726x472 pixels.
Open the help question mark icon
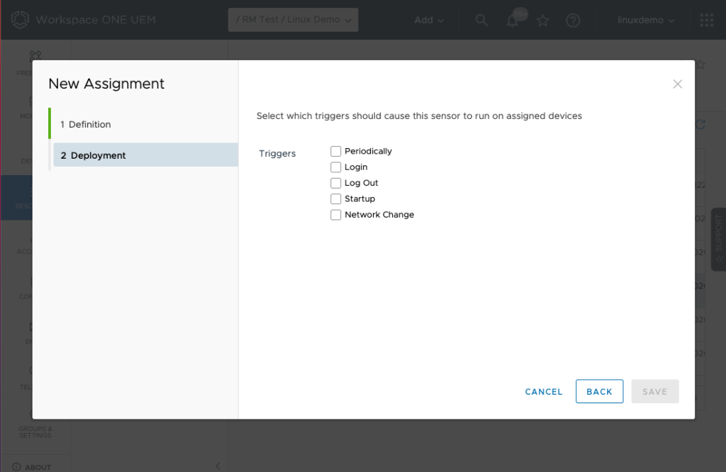573,21
